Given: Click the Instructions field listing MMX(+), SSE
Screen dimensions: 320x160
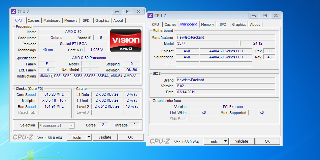Looking at the screenshot, I should point(90,78).
